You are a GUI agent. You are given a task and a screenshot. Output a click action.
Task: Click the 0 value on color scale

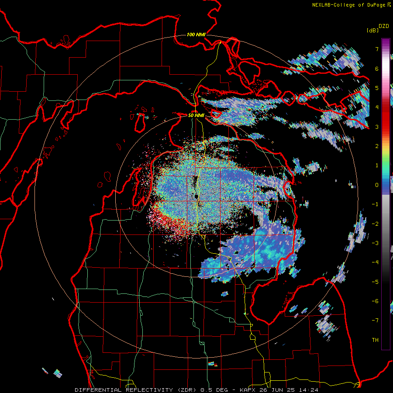(377, 185)
